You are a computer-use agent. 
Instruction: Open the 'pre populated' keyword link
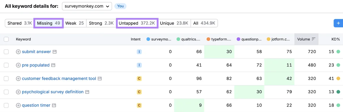(36, 65)
